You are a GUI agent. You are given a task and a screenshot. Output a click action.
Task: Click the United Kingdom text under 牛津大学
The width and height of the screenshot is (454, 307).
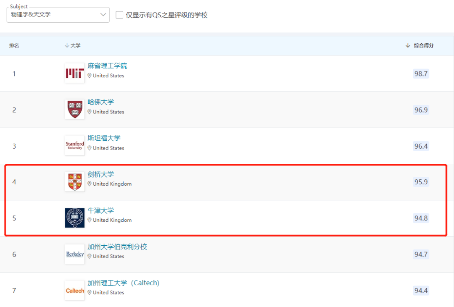tap(112, 220)
